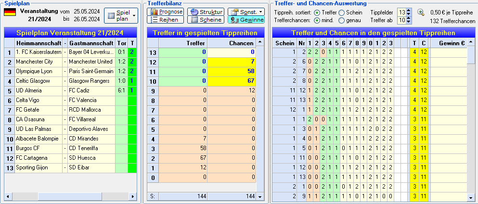Image resolution: width=478 pixels, height=204 pixels.
Task: Increase the Tippfelder value
Action: pyautogui.click(x=409, y=11)
